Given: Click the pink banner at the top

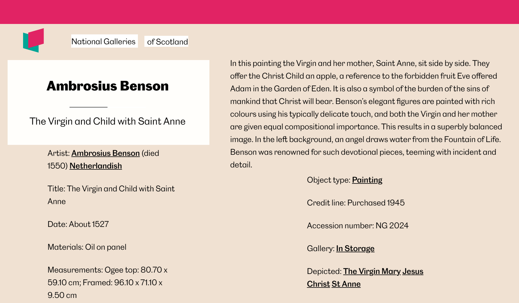Looking at the screenshot, I should tap(259, 12).
